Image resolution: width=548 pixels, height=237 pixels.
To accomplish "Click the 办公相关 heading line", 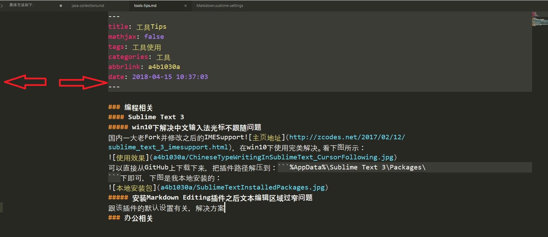I will point(138,218).
